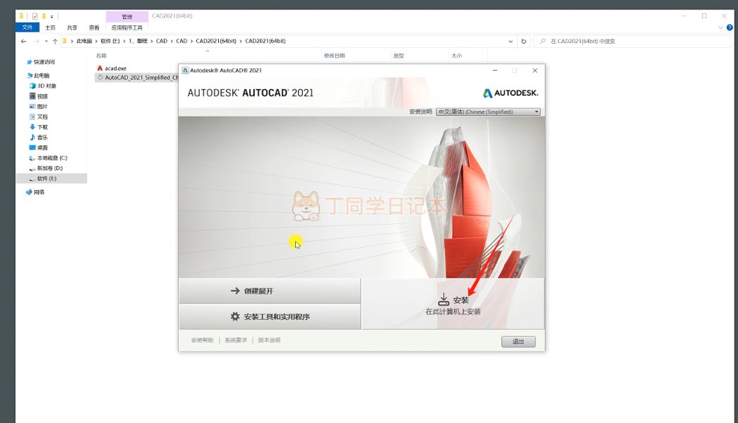
Task: Open 下载 folder in sidebar
Action: (x=42, y=127)
